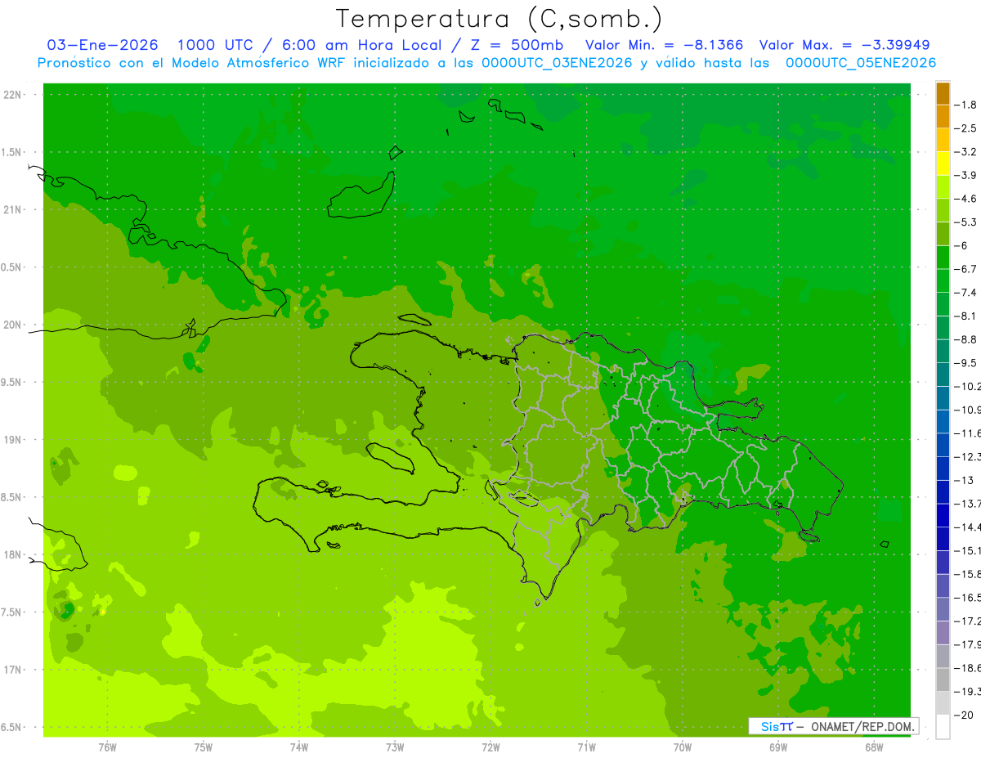The width and height of the screenshot is (981, 758).
Task: Click the dark orange swatch above -1.8
Action: (x=943, y=93)
